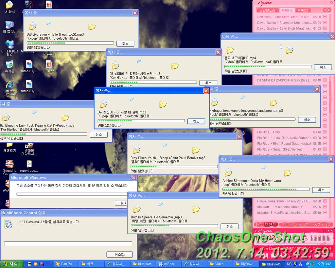Select the report.cds desktop file icon
This screenshot has height=268, width=335.
click(x=29, y=166)
